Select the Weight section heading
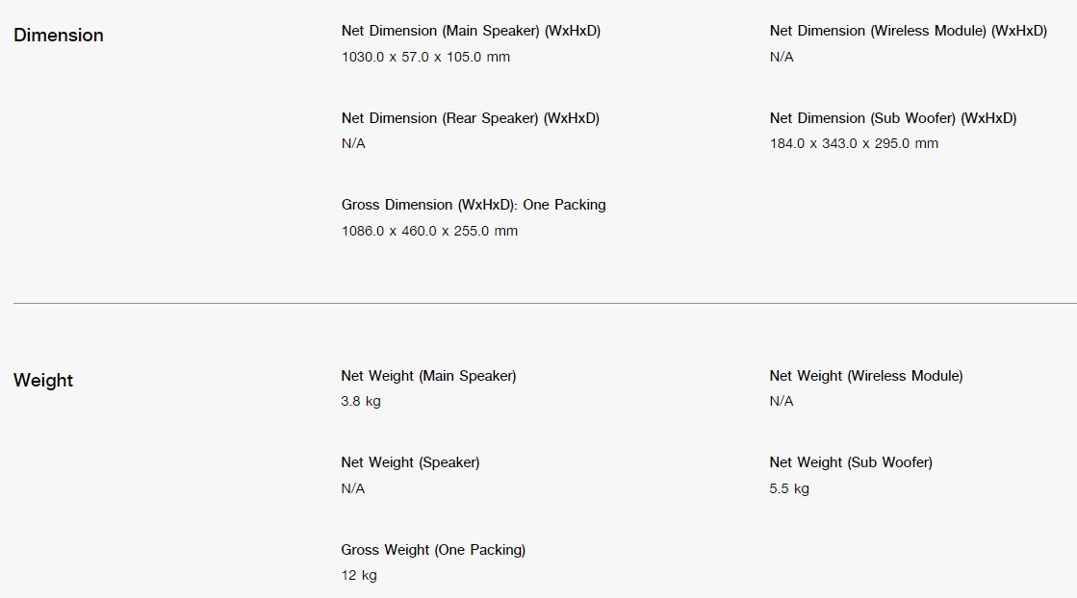The width and height of the screenshot is (1077, 598). [42, 381]
